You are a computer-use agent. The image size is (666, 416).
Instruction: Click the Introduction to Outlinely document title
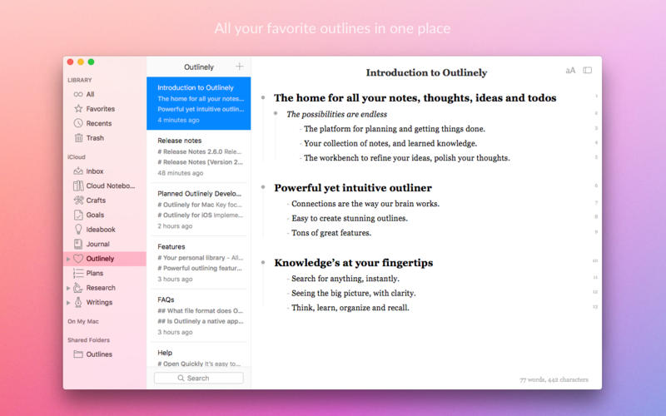426,72
